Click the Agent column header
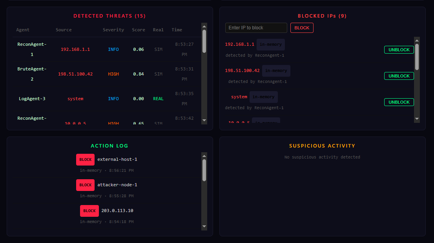Viewport: 434px width, 243px height. coord(23,30)
